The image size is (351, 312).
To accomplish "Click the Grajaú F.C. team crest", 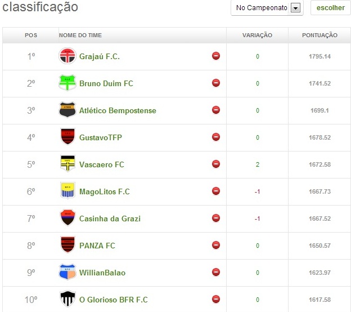I will [67, 56].
